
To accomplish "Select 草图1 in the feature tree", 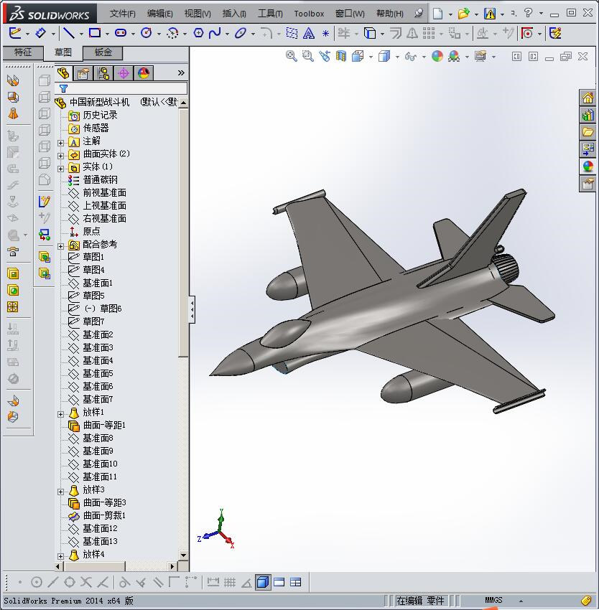I will point(93,257).
